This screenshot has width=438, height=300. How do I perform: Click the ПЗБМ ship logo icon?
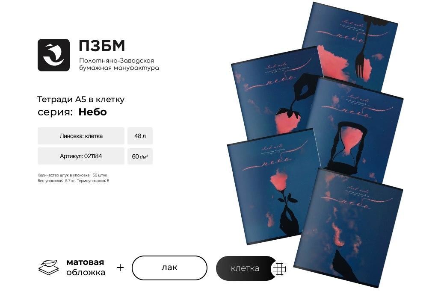click(x=53, y=55)
